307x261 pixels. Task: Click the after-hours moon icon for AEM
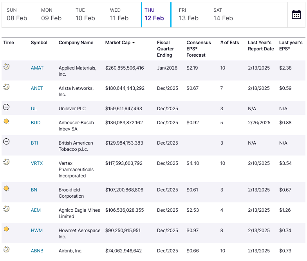click(x=6, y=209)
